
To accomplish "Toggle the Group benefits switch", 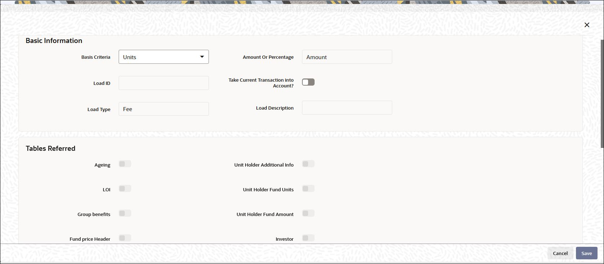I will point(125,213).
